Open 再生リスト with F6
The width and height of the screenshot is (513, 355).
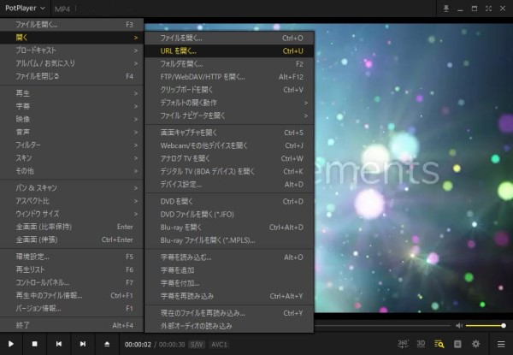[x=72, y=269]
